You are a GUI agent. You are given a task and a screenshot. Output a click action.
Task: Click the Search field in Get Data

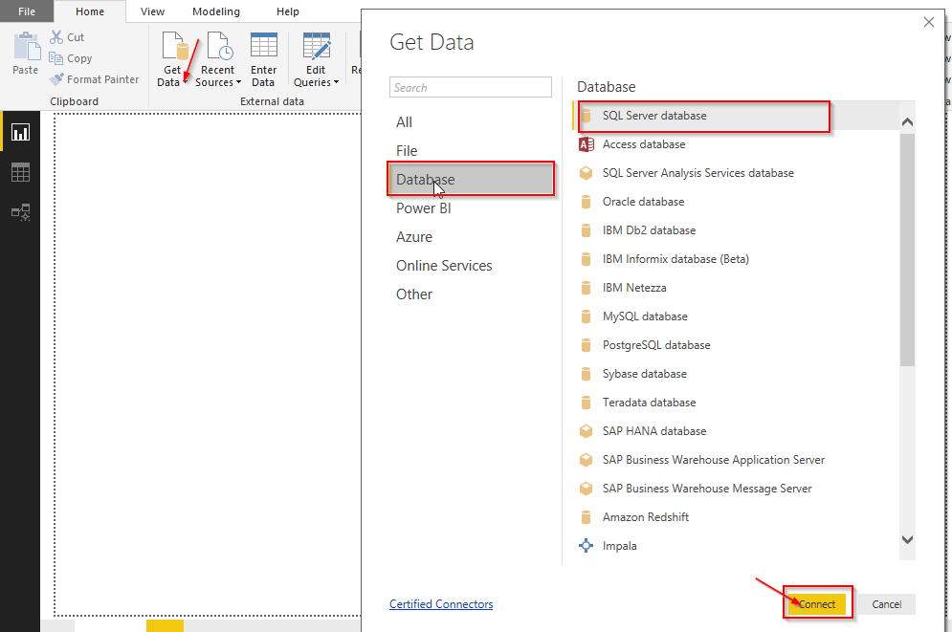(x=471, y=87)
